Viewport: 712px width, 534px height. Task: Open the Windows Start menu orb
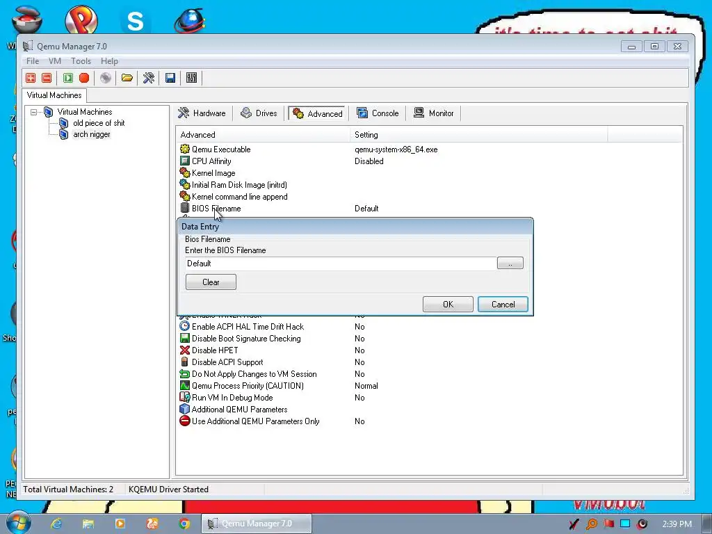coord(19,523)
